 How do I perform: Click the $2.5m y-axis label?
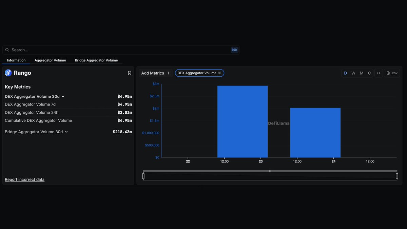(154, 96)
